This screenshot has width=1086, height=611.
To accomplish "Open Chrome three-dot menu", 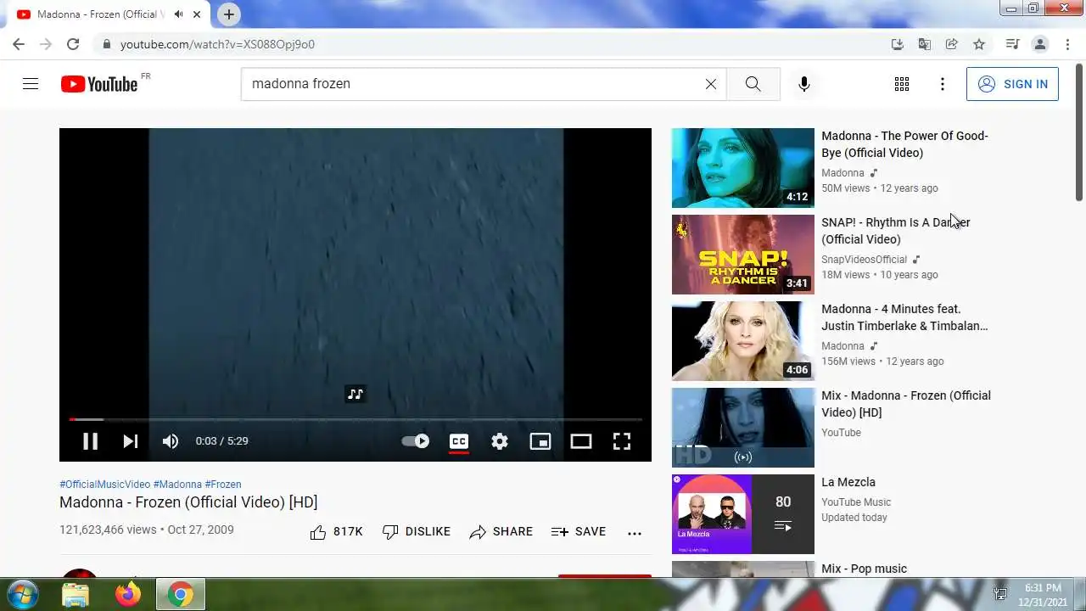I will coord(1067,44).
